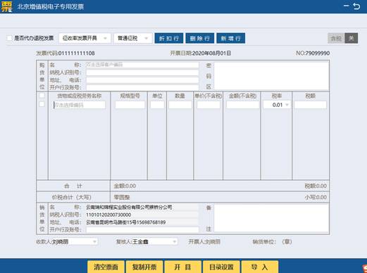Click the return arrow icon in title bar

(x=356, y=6)
